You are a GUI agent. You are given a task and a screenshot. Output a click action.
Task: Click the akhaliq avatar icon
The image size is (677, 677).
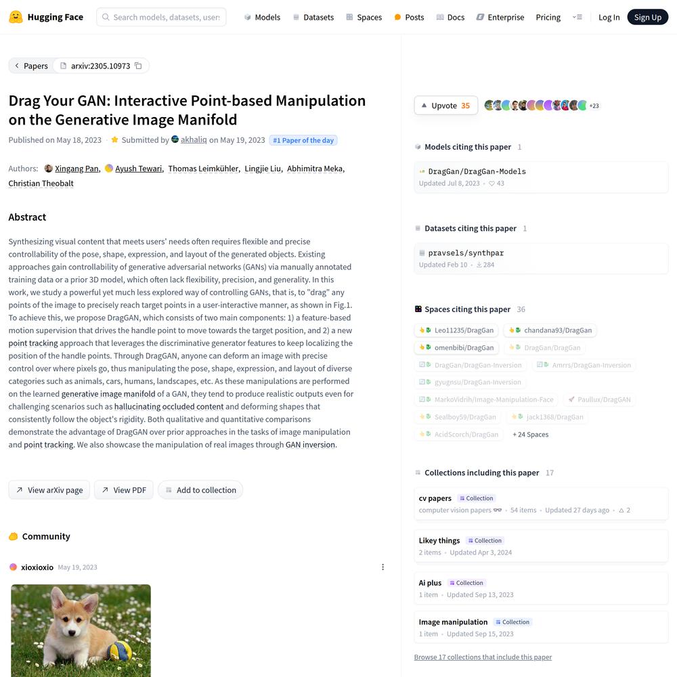[175, 139]
